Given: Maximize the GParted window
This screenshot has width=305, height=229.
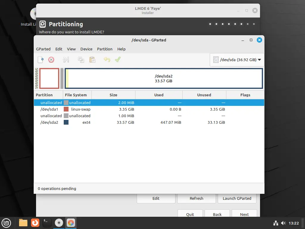Looking at the screenshot, I should click(x=251, y=40).
